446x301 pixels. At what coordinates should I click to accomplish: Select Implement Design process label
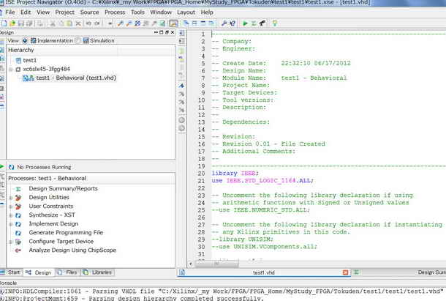[53, 224]
